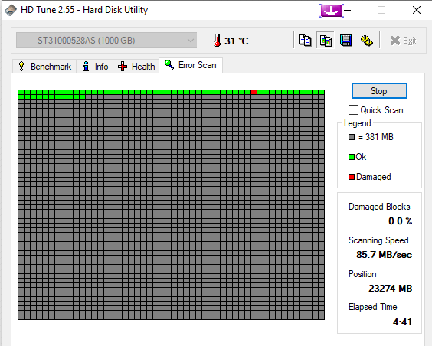Switch to the Info tab

95,67
